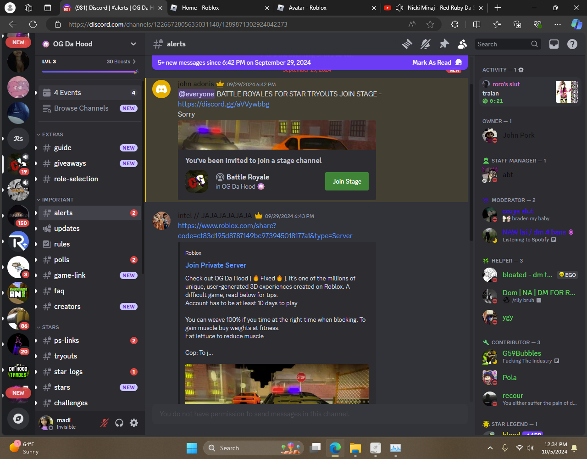Viewport: 587px width, 459px height.
Task: Toggle the member list icon
Action: 462,44
